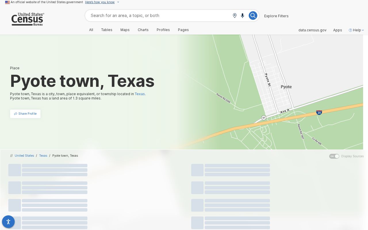The height and width of the screenshot is (230, 368).
Task: Click the Ranch Rd 2355 map label
Action: 223,98
